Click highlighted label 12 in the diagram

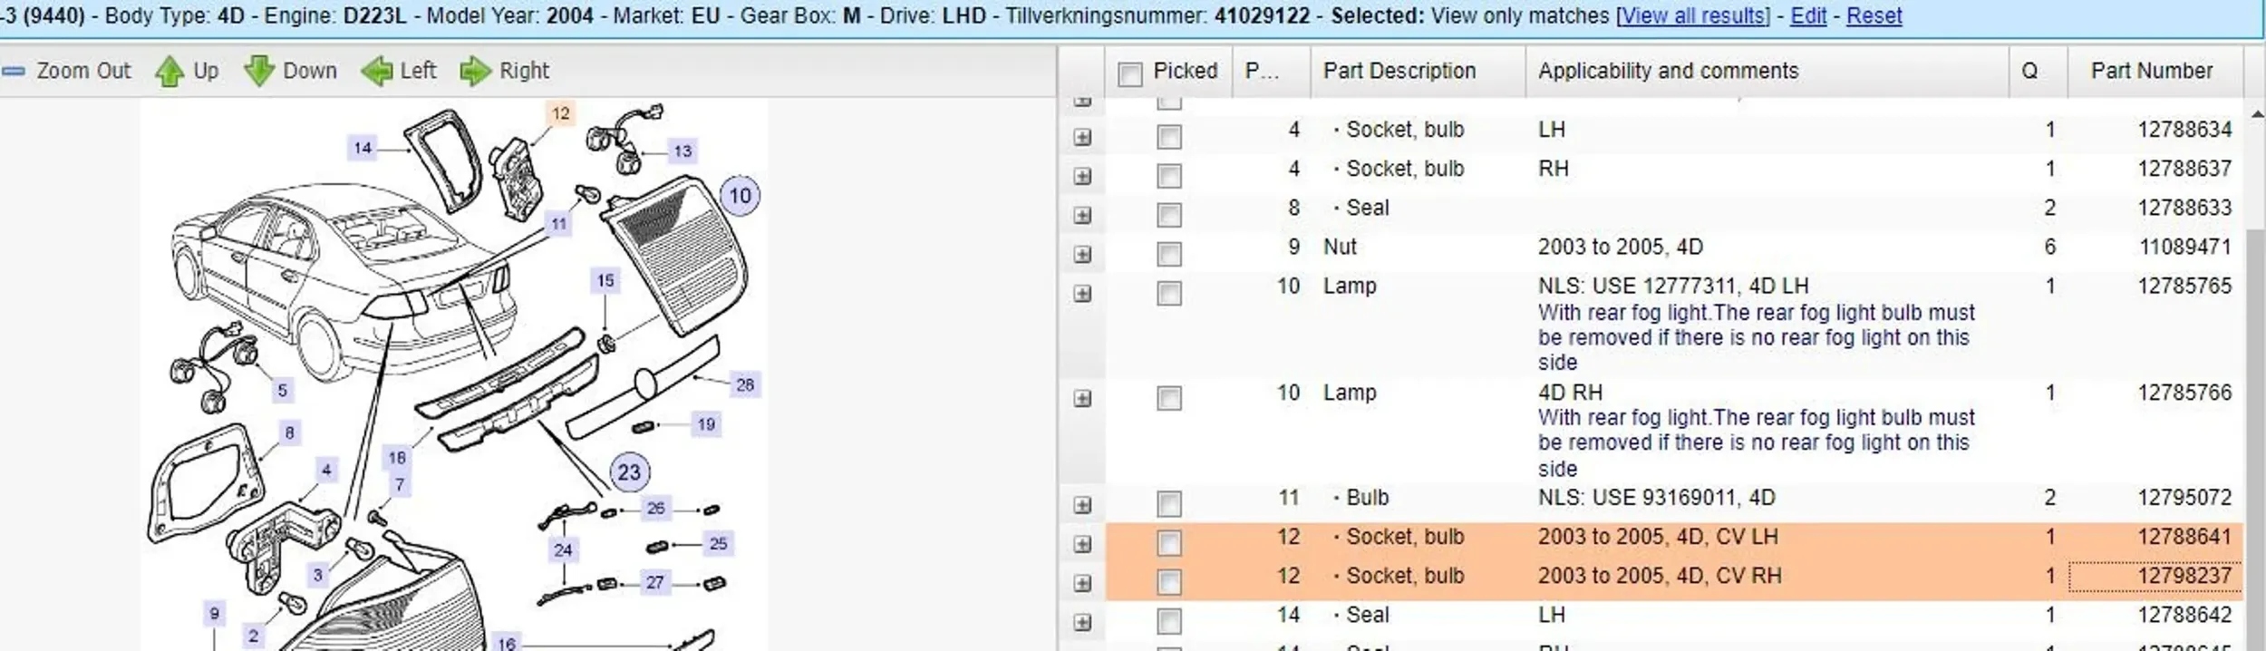pos(561,113)
